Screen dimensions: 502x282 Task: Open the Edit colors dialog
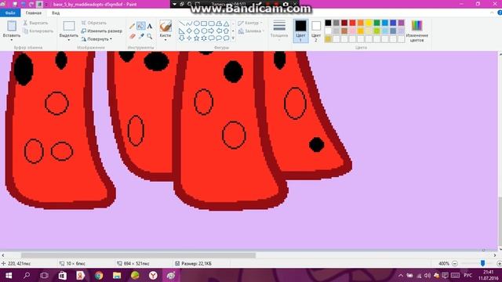click(417, 31)
